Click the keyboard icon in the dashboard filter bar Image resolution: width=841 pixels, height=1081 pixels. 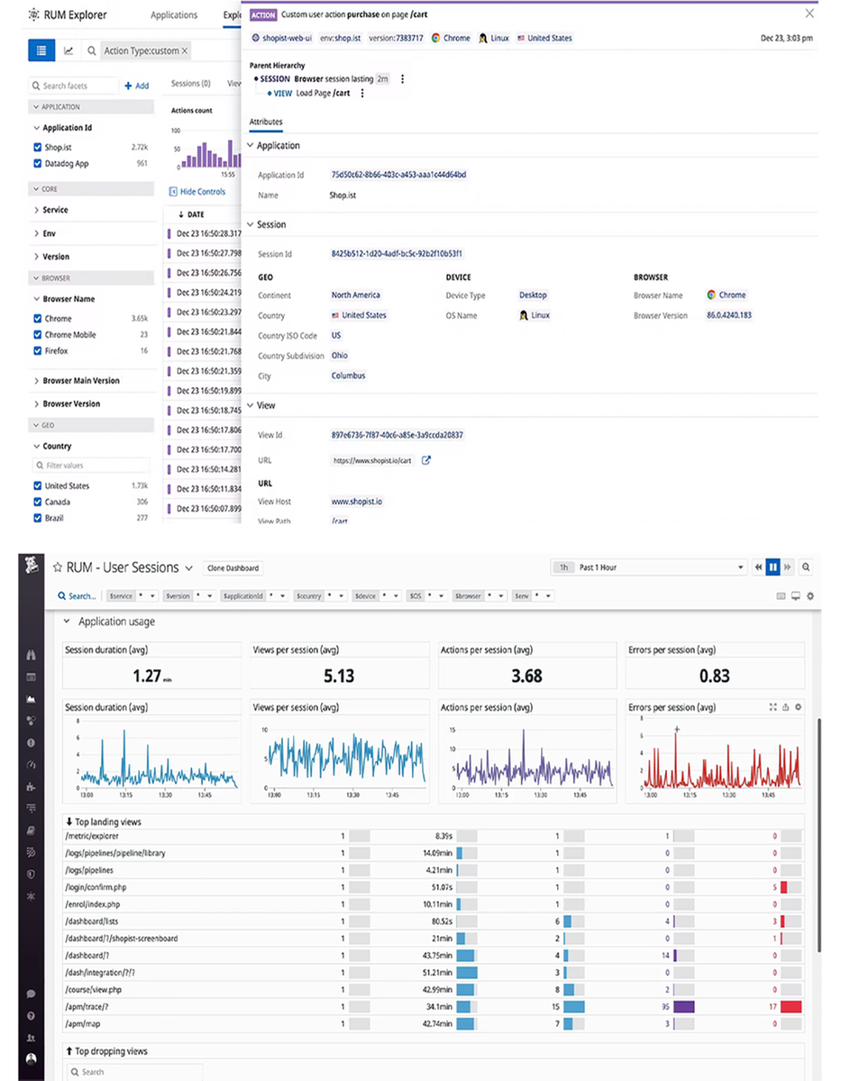tap(781, 596)
